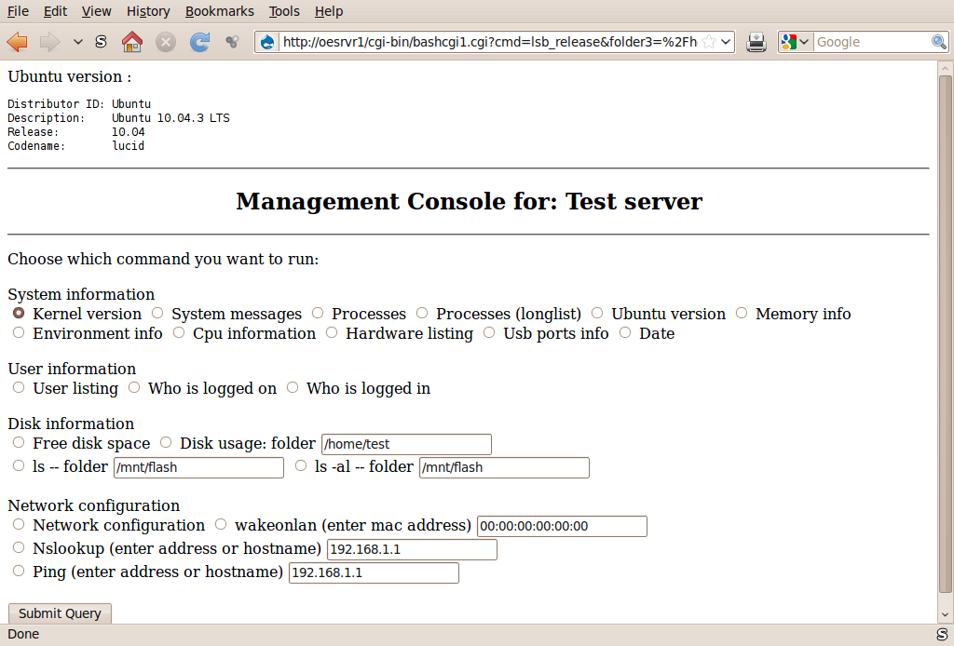Select the Nslookup radio button

pyautogui.click(x=19, y=547)
